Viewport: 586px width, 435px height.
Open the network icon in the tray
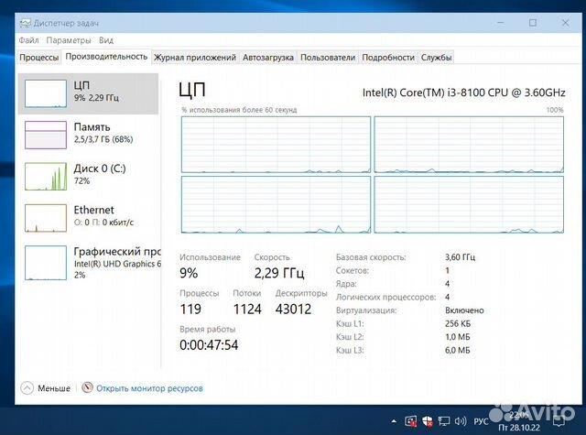point(443,421)
